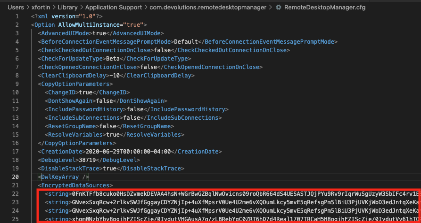The height and width of the screenshot is (223, 421).
Task: Click the ResetGroupName false line
Action: (109, 126)
